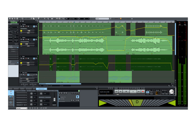Open the Piano track name dropdown arrow
Image resolution: width=192 pixels, height=126 pixels.
click(x=37, y=37)
